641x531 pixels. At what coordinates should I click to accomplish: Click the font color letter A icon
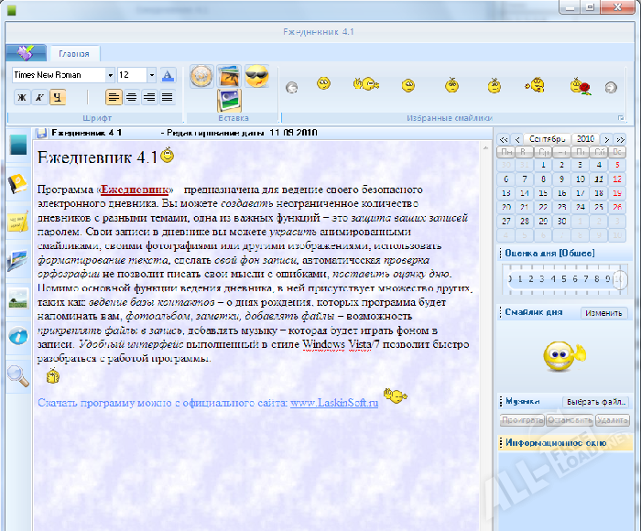click(168, 75)
